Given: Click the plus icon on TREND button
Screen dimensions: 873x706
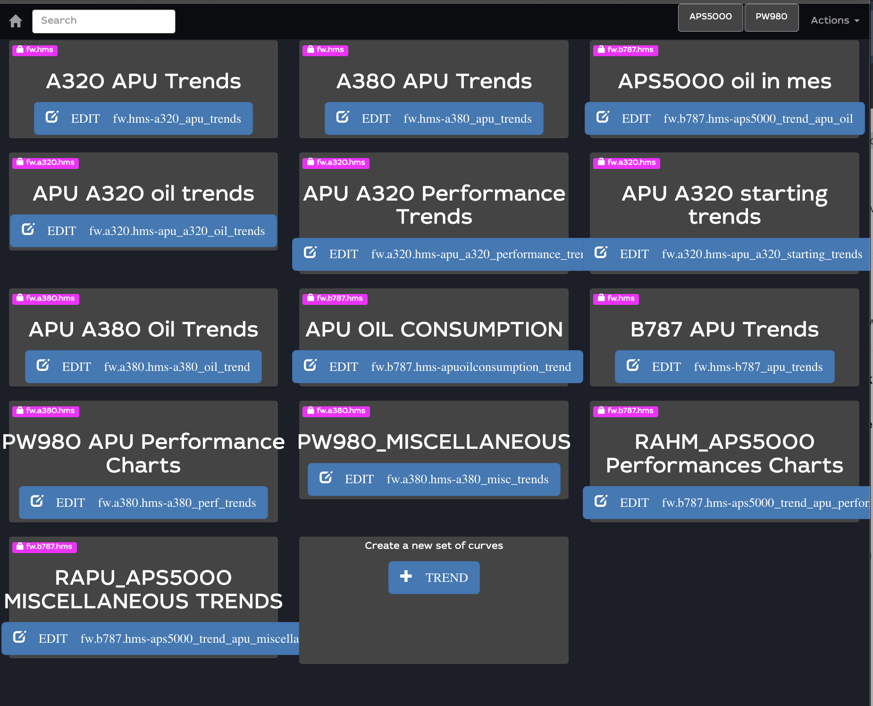Looking at the screenshot, I should [x=406, y=576].
